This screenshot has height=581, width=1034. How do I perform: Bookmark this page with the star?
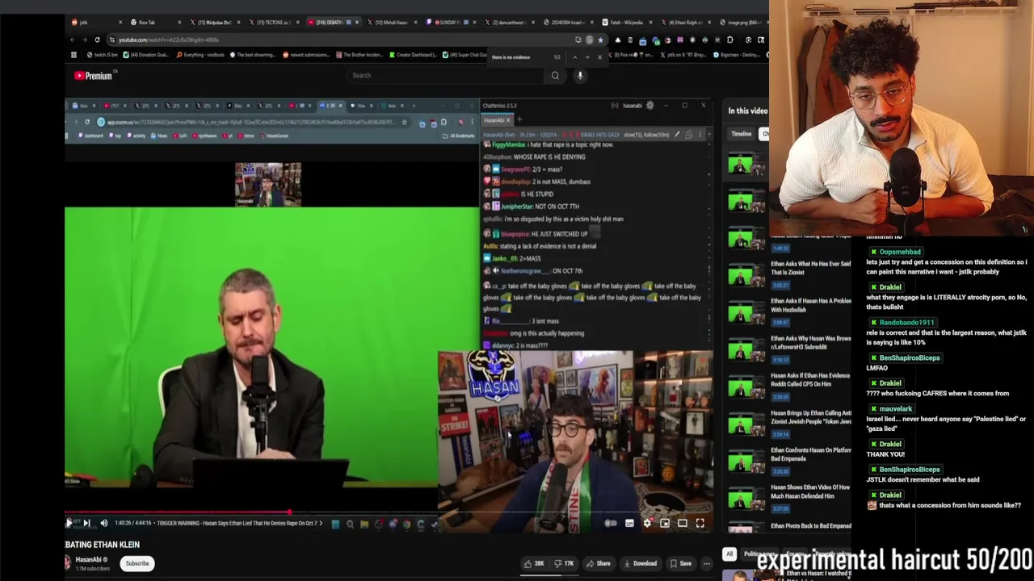click(600, 40)
